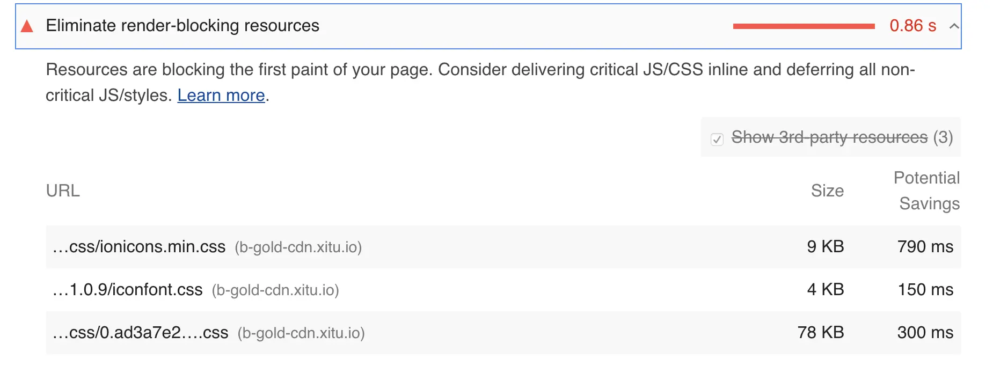The height and width of the screenshot is (366, 993).
Task: Click the Size column header
Action: [x=827, y=191]
